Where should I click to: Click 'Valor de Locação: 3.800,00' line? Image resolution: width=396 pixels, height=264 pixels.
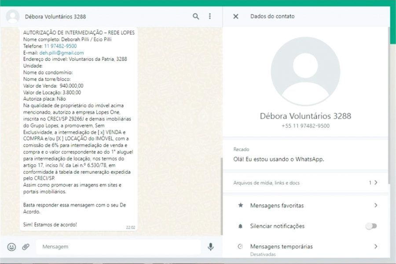pyautogui.click(x=52, y=92)
